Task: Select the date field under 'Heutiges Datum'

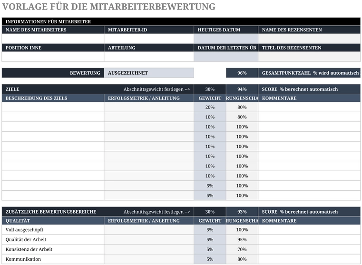Action: pyautogui.click(x=226, y=39)
